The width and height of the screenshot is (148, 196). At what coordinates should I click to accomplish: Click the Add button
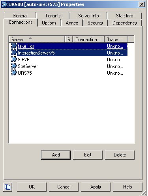point(56,155)
